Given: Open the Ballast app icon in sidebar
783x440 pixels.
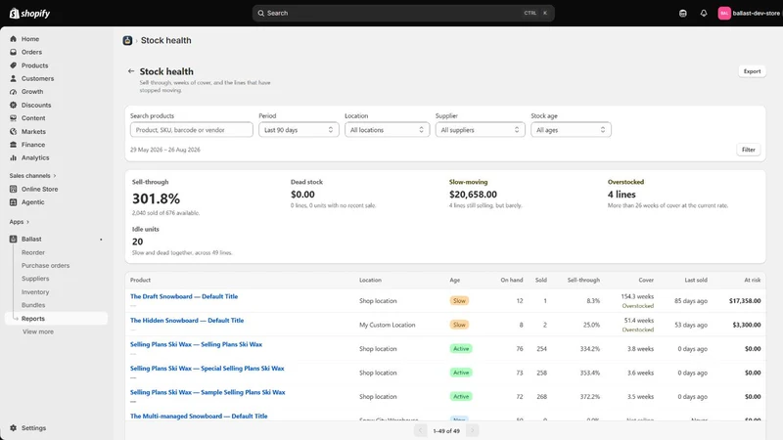Looking at the screenshot, I should click(x=13, y=239).
